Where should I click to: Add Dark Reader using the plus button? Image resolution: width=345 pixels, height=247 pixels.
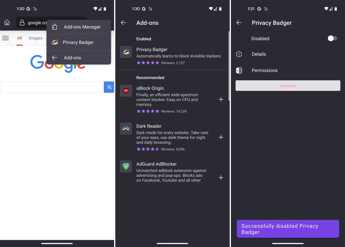pos(221,137)
